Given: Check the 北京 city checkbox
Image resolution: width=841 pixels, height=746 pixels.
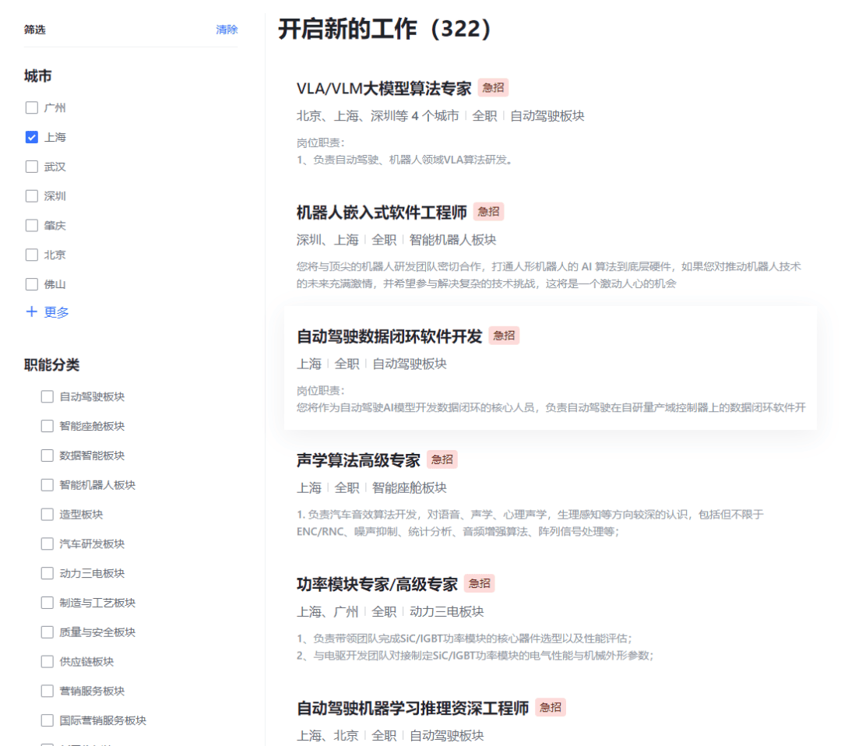Looking at the screenshot, I should tap(32, 255).
